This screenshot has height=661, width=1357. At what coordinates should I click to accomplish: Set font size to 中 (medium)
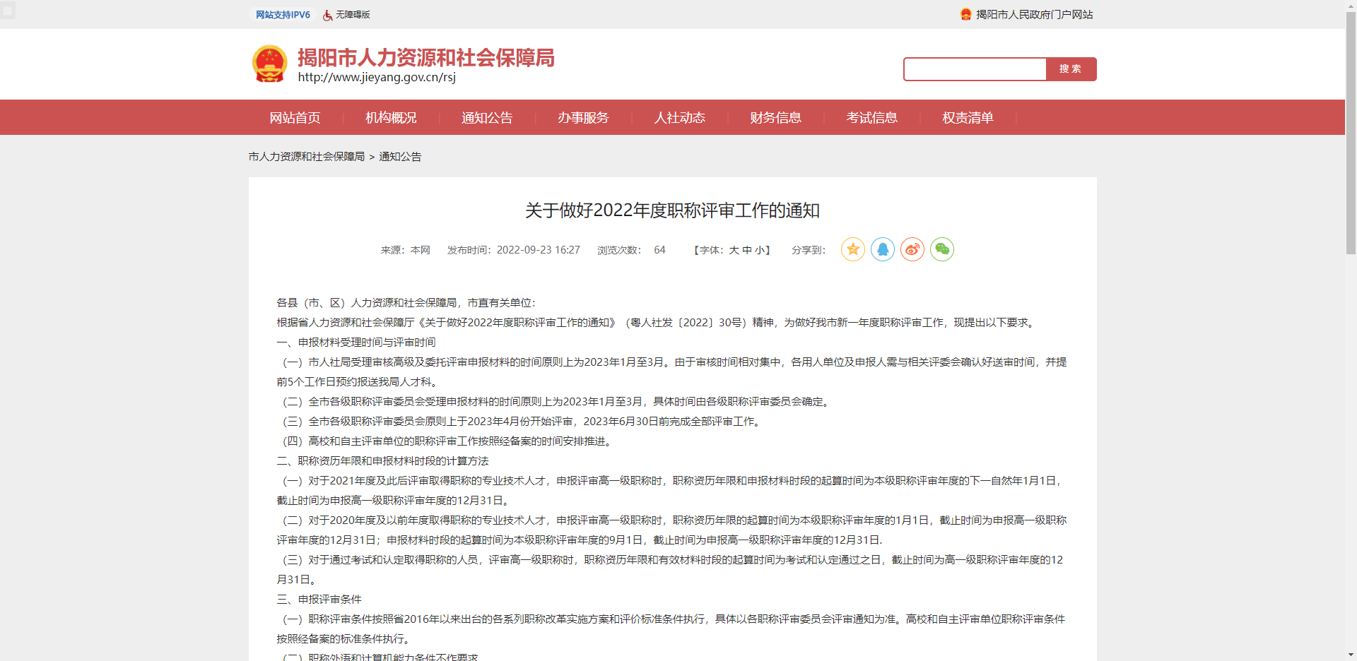click(747, 250)
